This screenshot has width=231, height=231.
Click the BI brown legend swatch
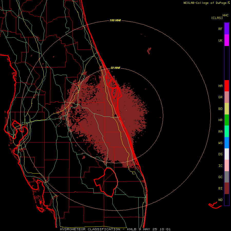pos(227,188)
